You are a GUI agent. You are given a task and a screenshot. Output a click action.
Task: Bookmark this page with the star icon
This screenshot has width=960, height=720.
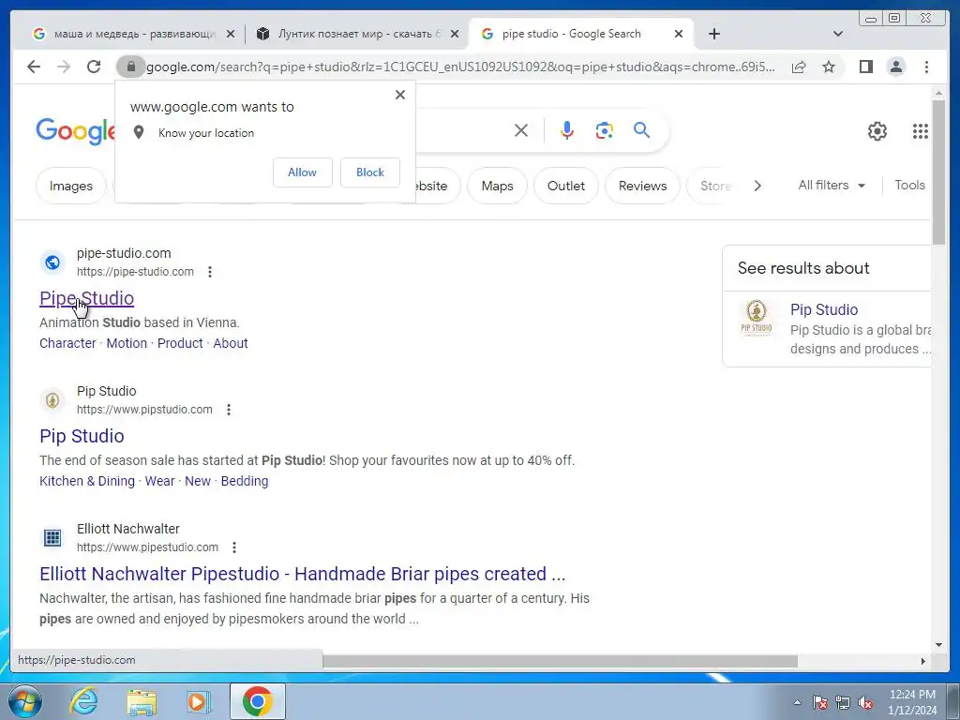click(829, 67)
